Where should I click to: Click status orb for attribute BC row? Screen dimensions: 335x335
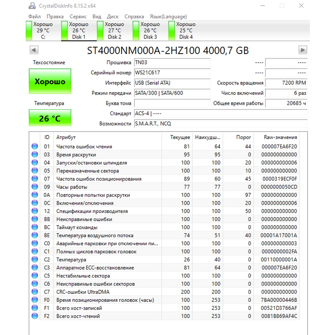[35, 227]
